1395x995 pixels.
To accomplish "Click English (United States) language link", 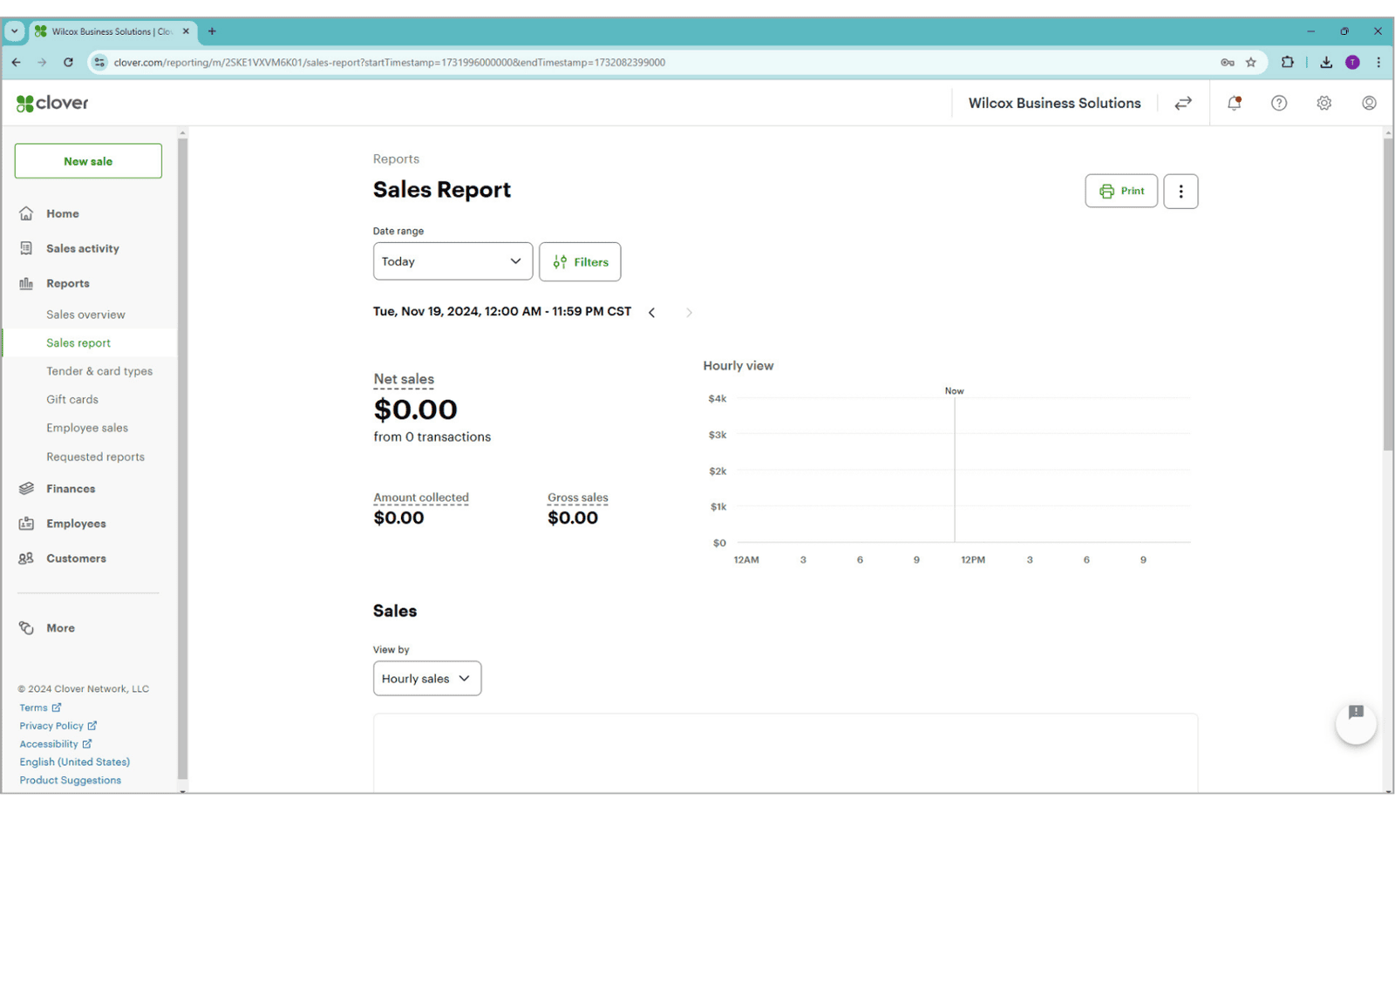I will (75, 762).
